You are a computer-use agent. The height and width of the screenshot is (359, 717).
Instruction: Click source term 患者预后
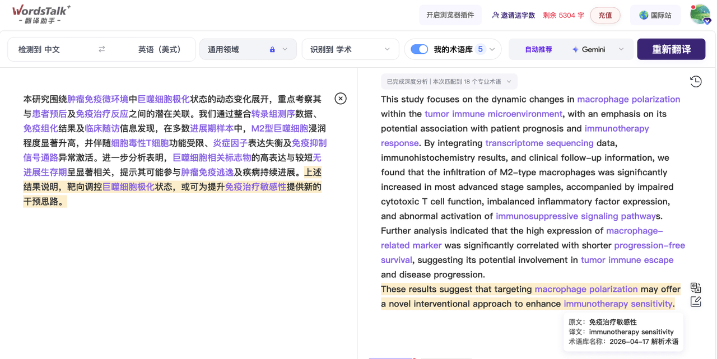click(49, 114)
